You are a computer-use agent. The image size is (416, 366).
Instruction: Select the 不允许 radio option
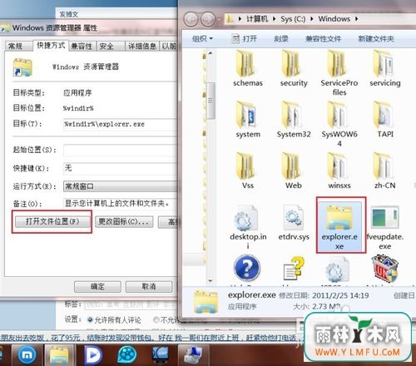point(156,320)
